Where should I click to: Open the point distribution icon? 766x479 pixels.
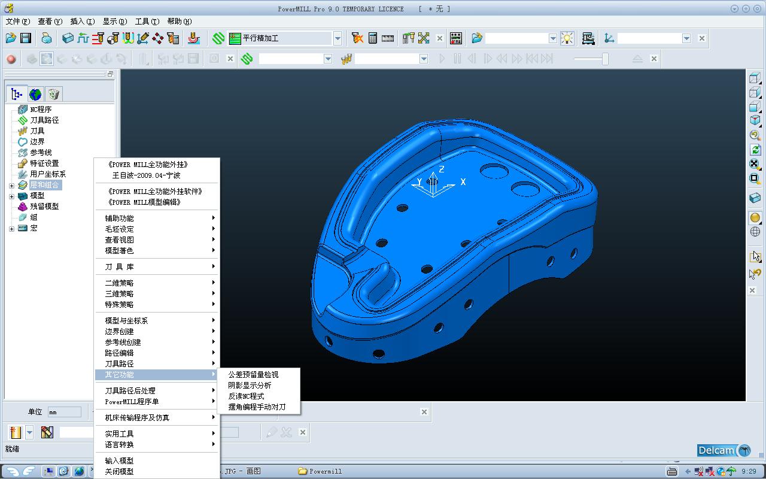tap(158, 38)
